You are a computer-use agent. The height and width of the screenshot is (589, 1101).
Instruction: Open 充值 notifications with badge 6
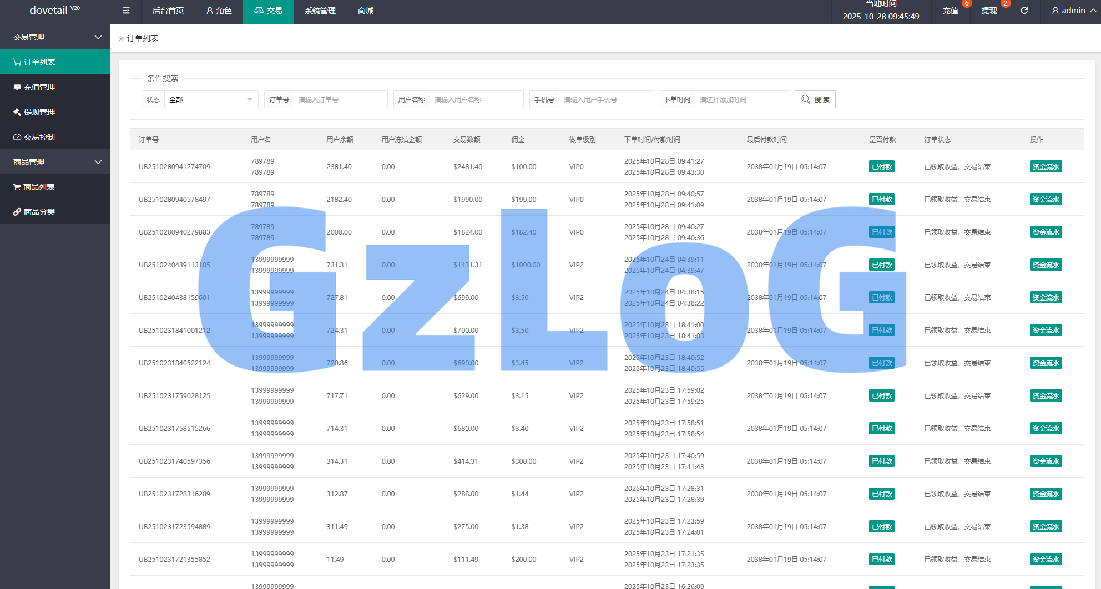tap(950, 11)
